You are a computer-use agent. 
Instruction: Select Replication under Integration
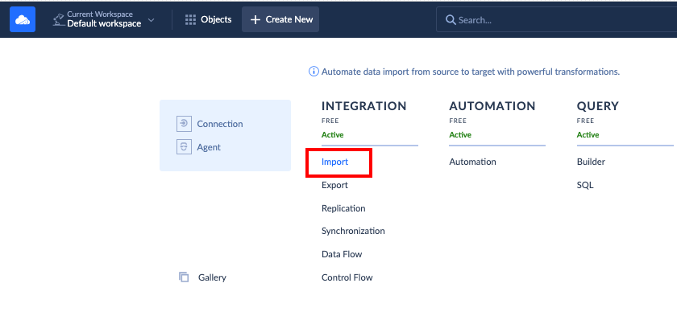(343, 208)
